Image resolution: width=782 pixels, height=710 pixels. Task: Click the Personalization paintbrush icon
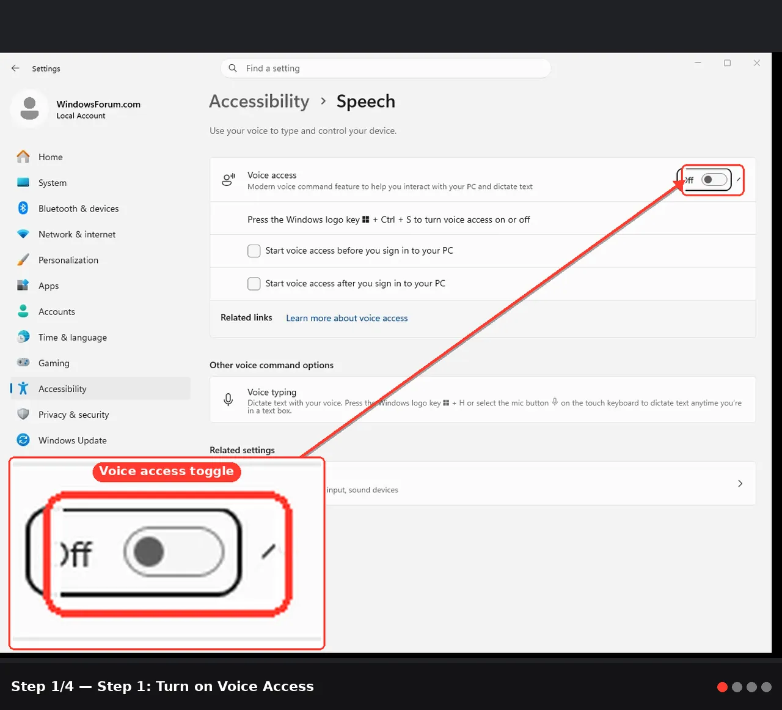point(23,260)
